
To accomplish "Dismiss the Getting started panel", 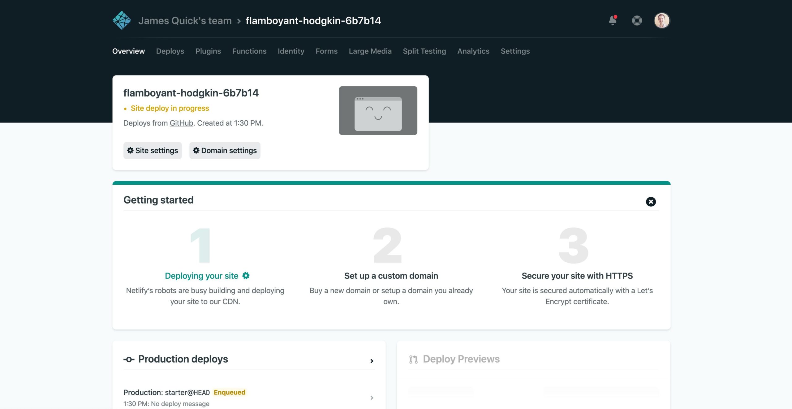I will 651,202.
